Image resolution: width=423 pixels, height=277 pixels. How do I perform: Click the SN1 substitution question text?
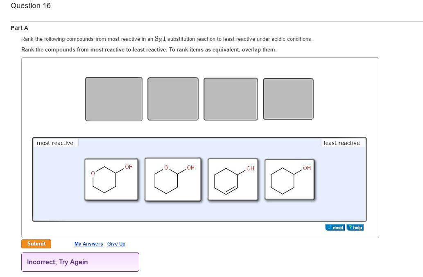pos(167,39)
